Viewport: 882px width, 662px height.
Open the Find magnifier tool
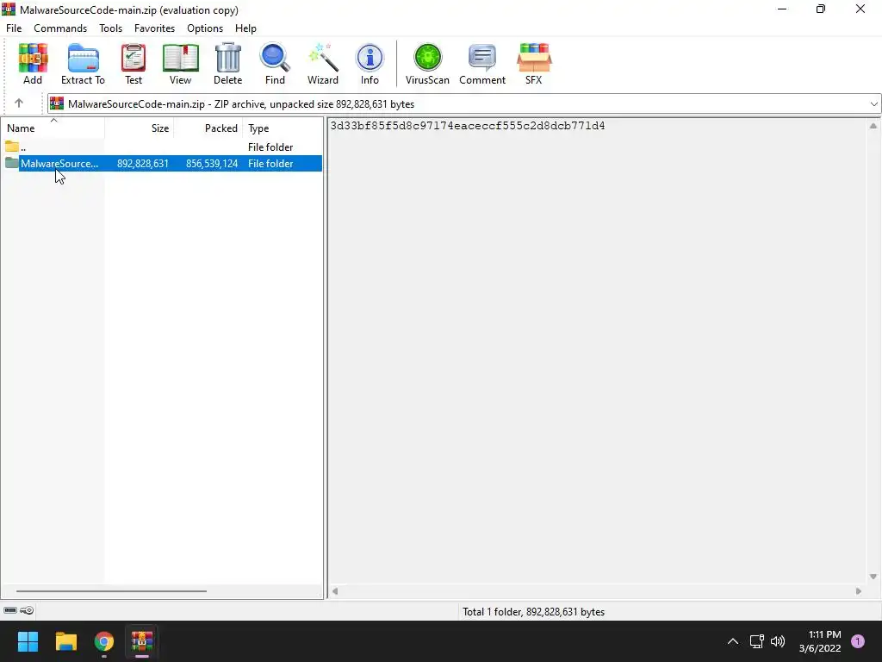click(x=275, y=64)
